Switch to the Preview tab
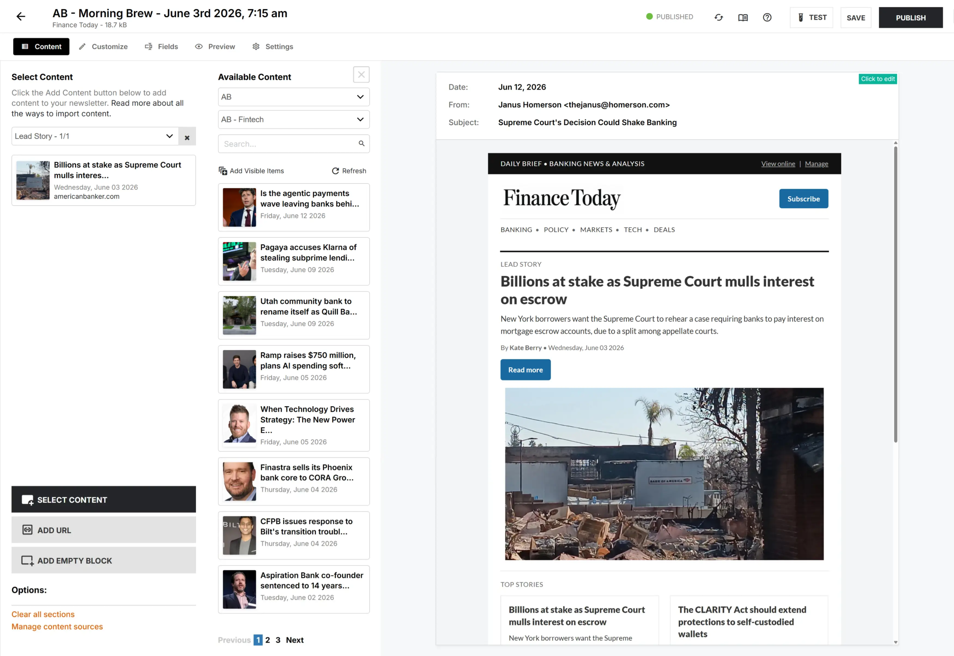 [x=215, y=47]
